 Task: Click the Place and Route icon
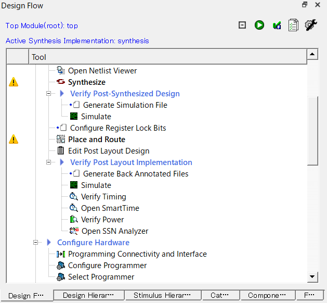[x=61, y=140]
